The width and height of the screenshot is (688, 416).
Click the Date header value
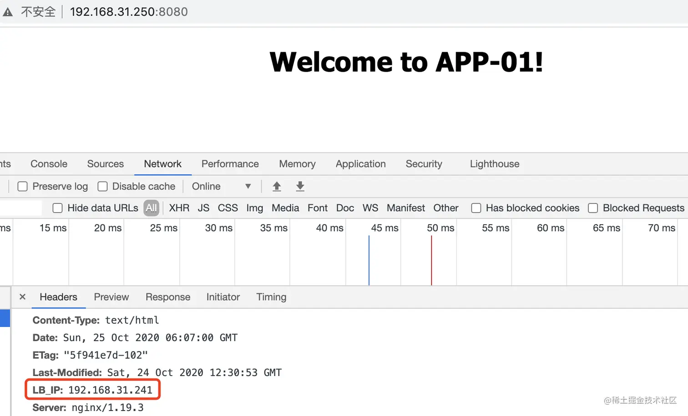150,338
